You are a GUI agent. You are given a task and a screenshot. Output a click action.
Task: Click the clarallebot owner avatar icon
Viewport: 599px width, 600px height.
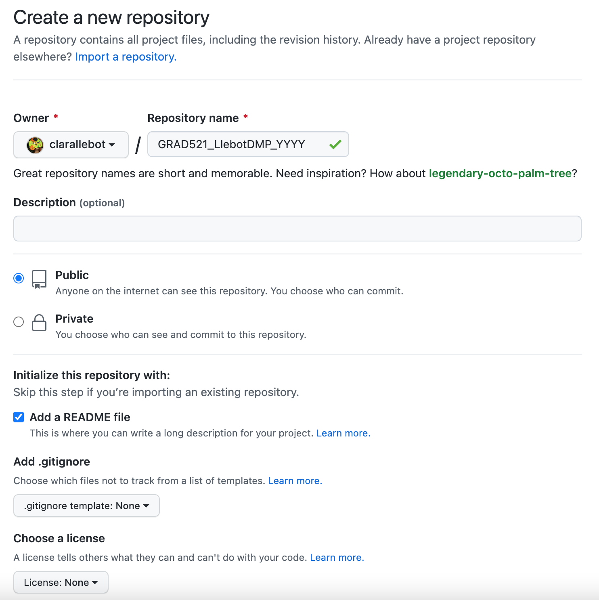click(x=35, y=145)
